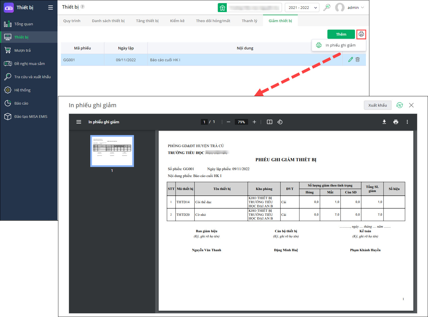Download the PDF file
This screenshot has width=428, height=317.
[384, 122]
